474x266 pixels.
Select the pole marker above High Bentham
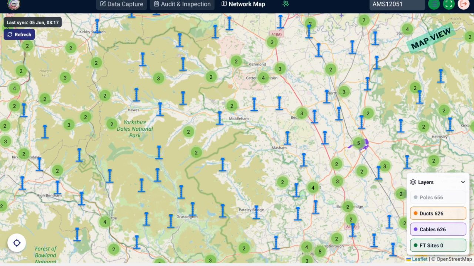tap(57, 187)
